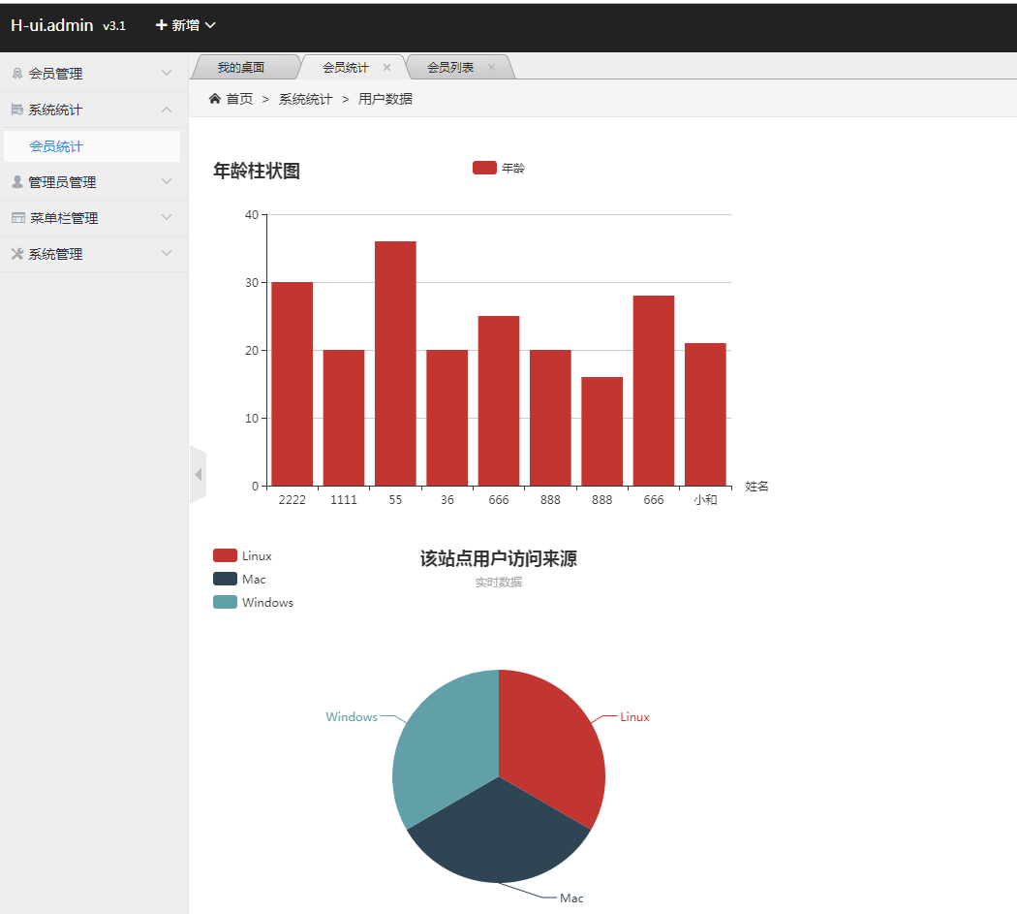1017x914 pixels.
Task: Click the tallest bar labeled 55
Action: coord(395,363)
